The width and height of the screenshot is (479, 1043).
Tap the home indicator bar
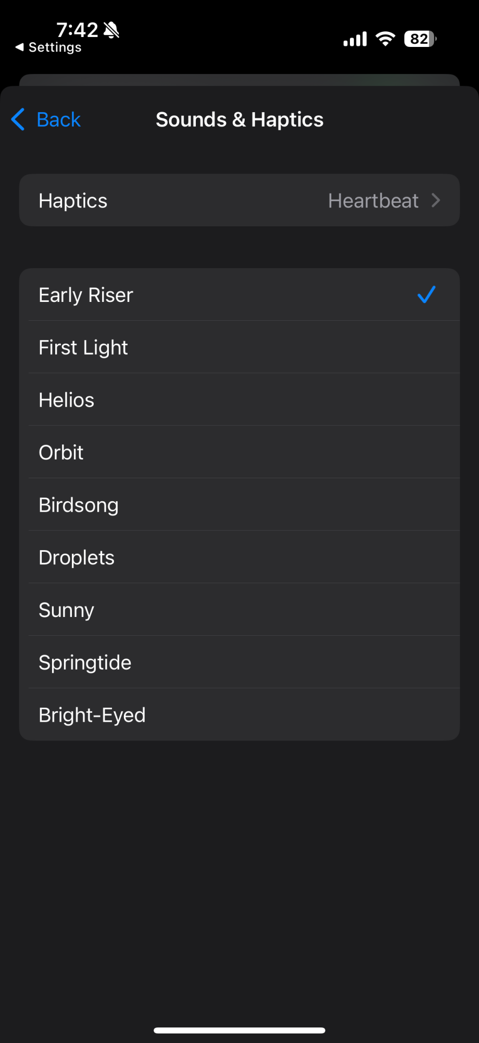point(240,1030)
